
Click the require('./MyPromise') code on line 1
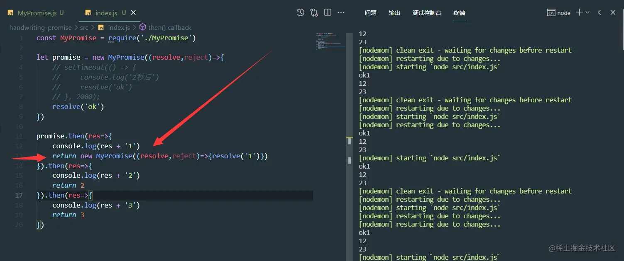click(x=152, y=38)
